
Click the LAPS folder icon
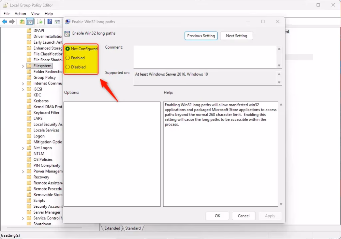coord(29,119)
